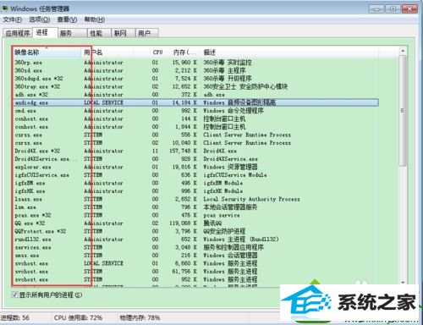Select the 360tray.exe *32 process

coord(195,86)
